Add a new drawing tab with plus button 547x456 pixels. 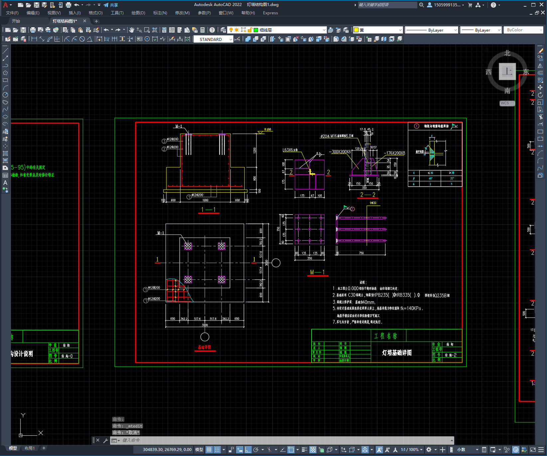[96, 21]
